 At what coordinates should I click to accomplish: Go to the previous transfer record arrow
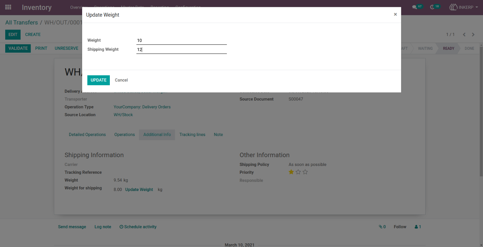(464, 34)
